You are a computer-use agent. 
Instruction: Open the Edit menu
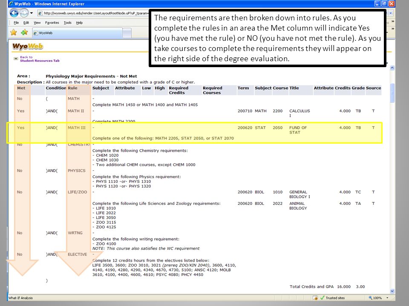coord(26,23)
